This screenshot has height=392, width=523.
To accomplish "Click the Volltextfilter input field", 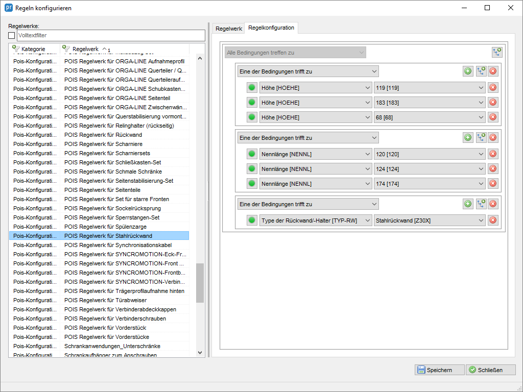I will coord(111,35).
